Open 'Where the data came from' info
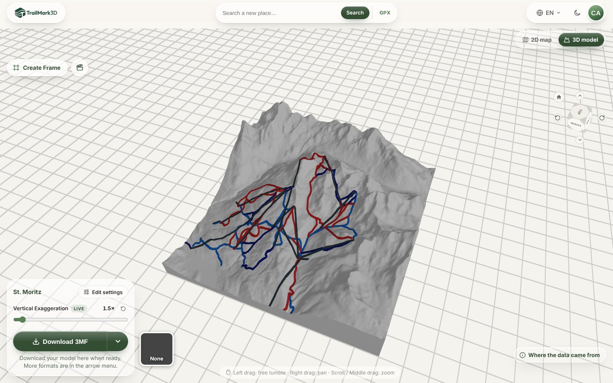Viewport: 613px width, 383px height. (x=560, y=355)
